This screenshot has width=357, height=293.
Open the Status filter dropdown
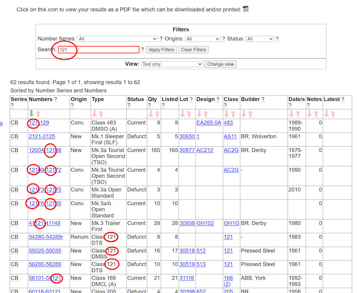click(x=259, y=39)
